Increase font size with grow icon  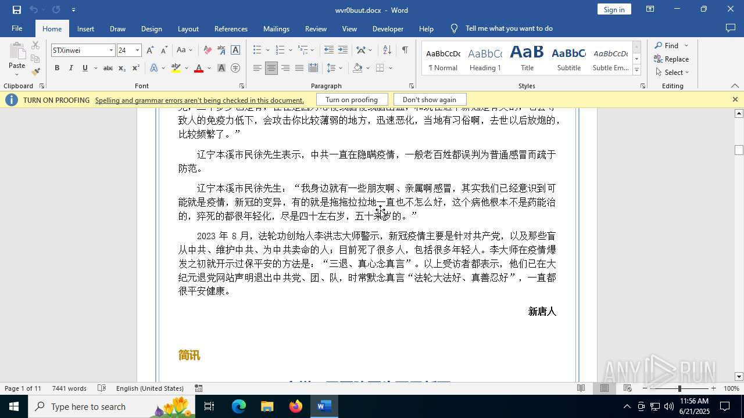[x=150, y=51]
